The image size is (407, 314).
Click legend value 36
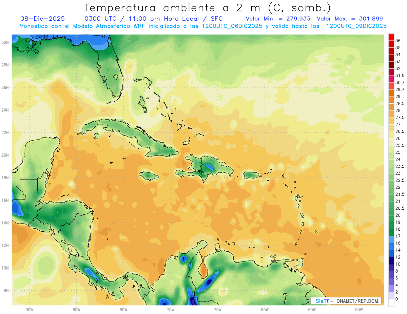(x=398, y=41)
